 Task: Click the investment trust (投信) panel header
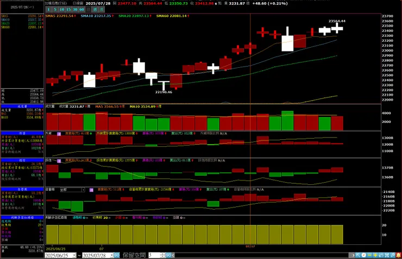[x=22, y=160]
